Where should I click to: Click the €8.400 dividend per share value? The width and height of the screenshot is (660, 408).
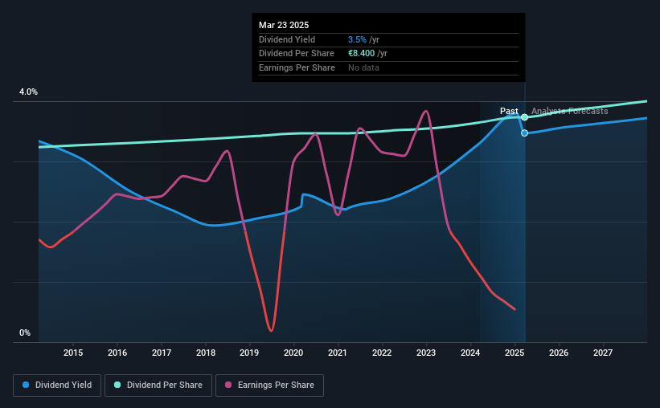point(361,54)
